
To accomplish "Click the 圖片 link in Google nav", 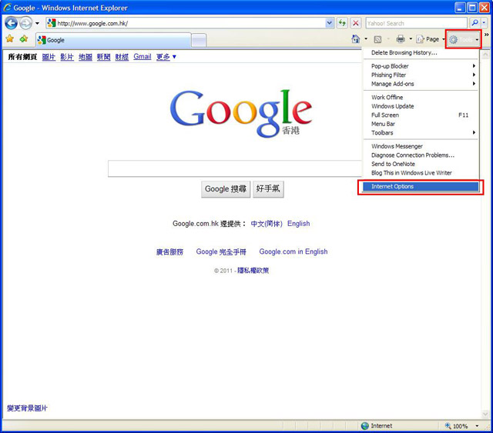I will click(x=49, y=57).
